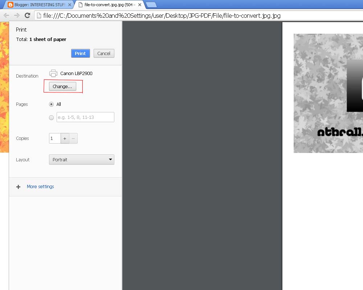The width and height of the screenshot is (363, 290).
Task: Increase copies using the plus stepper
Action: coord(65,138)
